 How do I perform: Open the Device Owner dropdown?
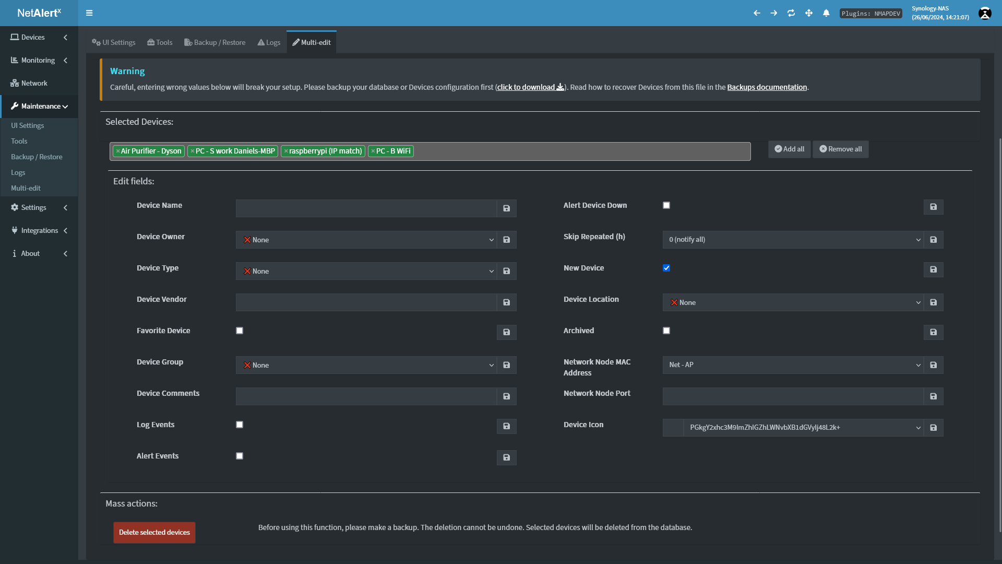(366, 240)
